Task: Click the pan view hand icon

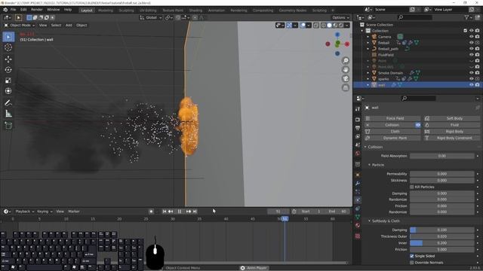Action: (346, 69)
